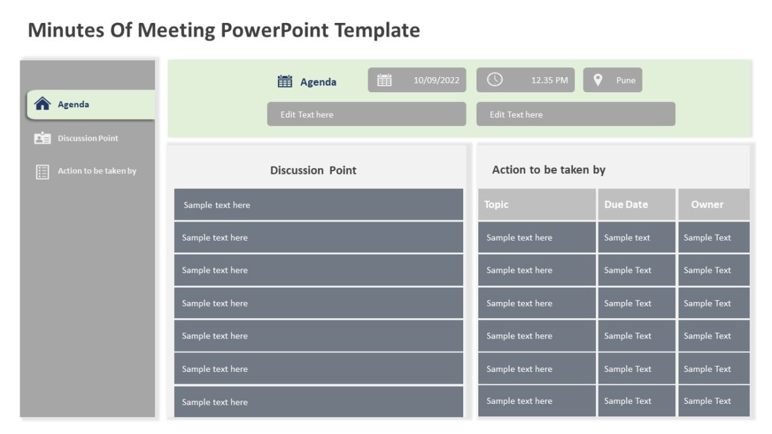
Task: Click the Discussion Point panel heading
Action: (313, 169)
